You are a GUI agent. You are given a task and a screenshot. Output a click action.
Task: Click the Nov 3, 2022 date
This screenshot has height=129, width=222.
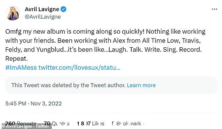pos(46,103)
